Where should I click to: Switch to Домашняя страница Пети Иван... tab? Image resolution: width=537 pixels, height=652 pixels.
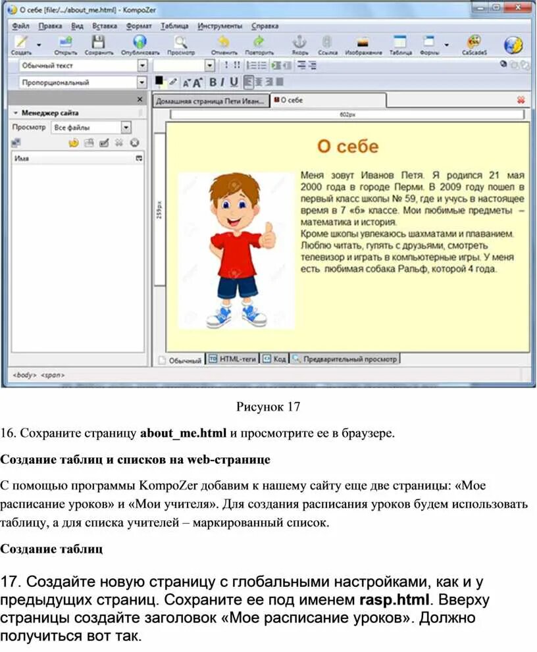click(211, 101)
